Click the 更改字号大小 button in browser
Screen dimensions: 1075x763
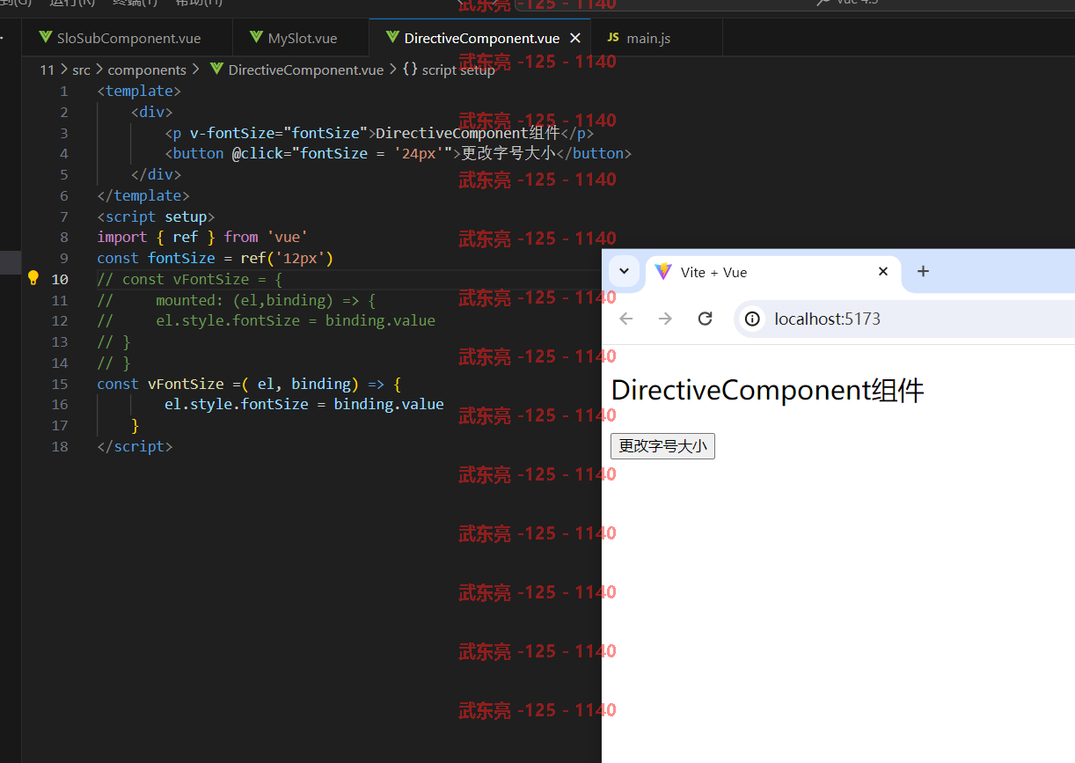point(662,446)
